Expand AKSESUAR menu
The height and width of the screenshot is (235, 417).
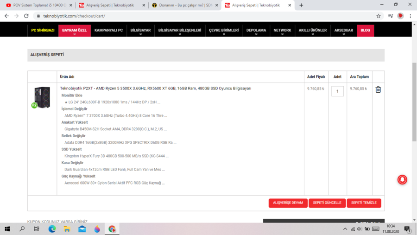pyautogui.click(x=344, y=30)
